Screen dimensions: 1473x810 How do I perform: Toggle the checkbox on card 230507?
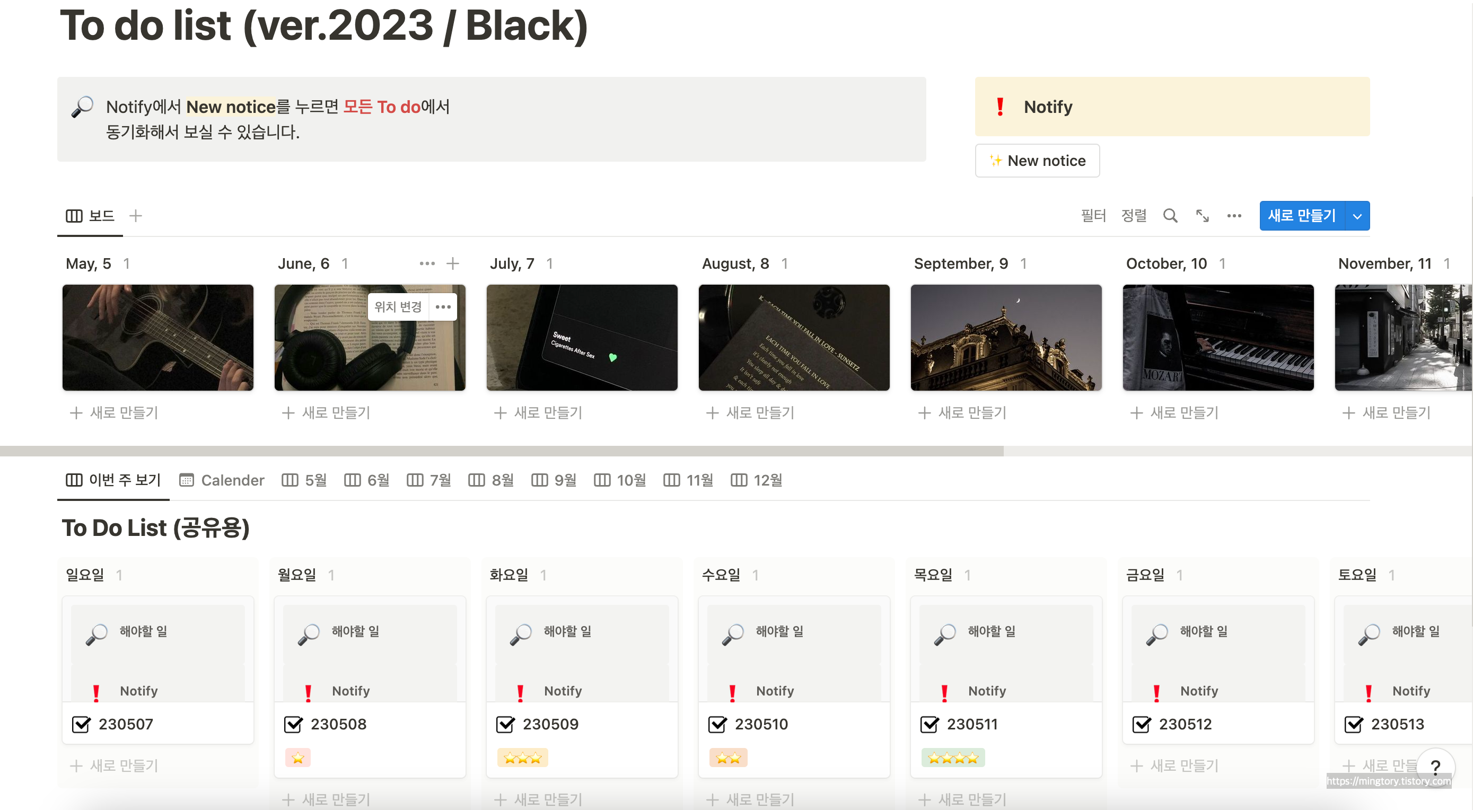point(81,724)
